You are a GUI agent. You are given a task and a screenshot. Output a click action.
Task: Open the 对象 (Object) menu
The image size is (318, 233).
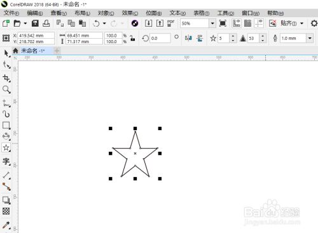point(106,13)
